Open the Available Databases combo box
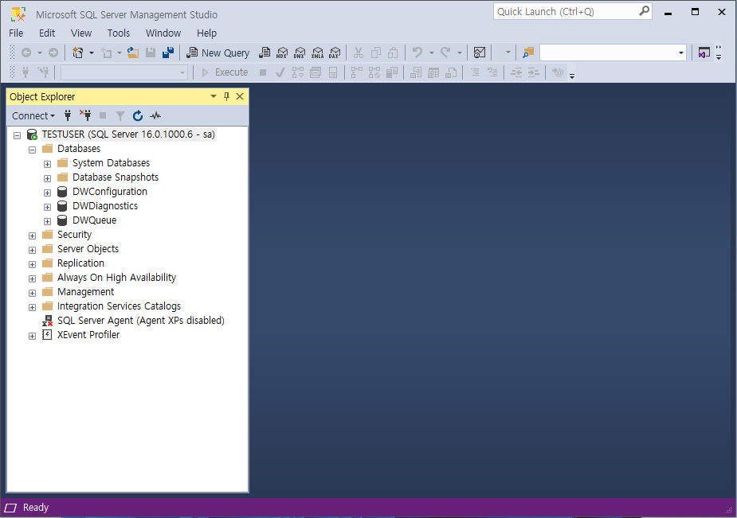This screenshot has width=737, height=518. pos(124,72)
